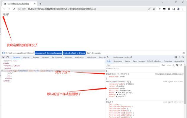Open the Performance insights tab

click(x=123, y=57)
